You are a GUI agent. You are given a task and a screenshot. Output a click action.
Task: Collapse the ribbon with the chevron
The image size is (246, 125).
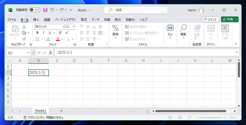[236, 44]
